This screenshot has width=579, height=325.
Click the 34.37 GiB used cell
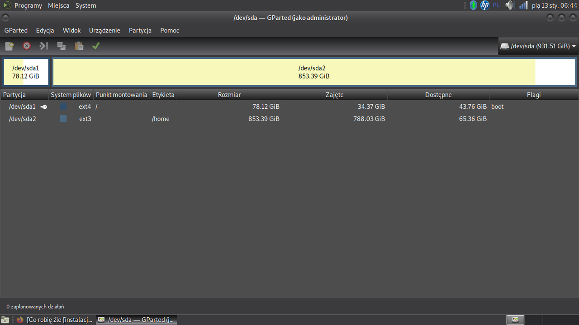[371, 107]
